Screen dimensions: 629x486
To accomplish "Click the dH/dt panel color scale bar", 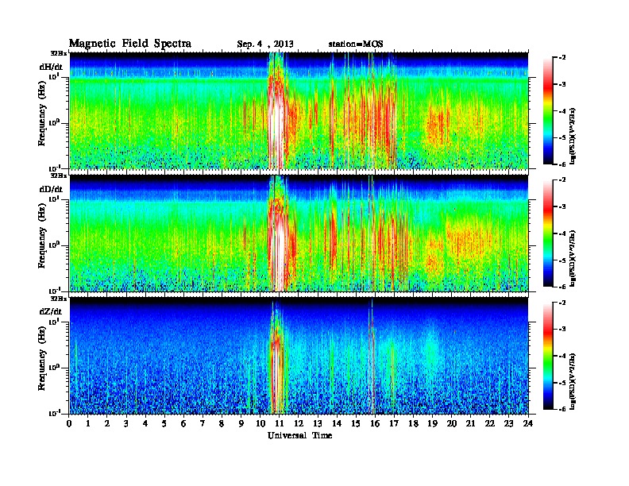I will tap(547, 111).
